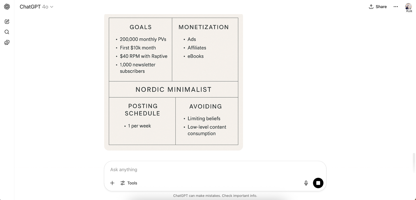
Task: Open the account menu from the profile avatar
Action: 408,7
